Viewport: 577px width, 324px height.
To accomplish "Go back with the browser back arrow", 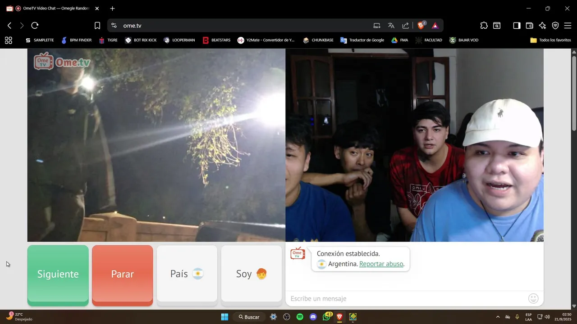I will point(9,26).
